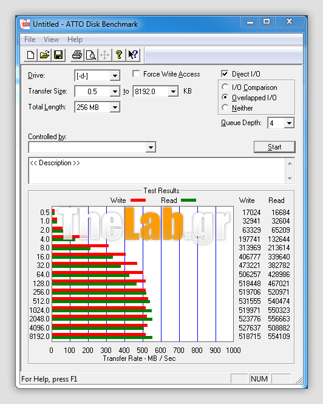Click the Transfer Rate - MB / Sec label
This screenshot has width=323, height=404.
(140, 358)
